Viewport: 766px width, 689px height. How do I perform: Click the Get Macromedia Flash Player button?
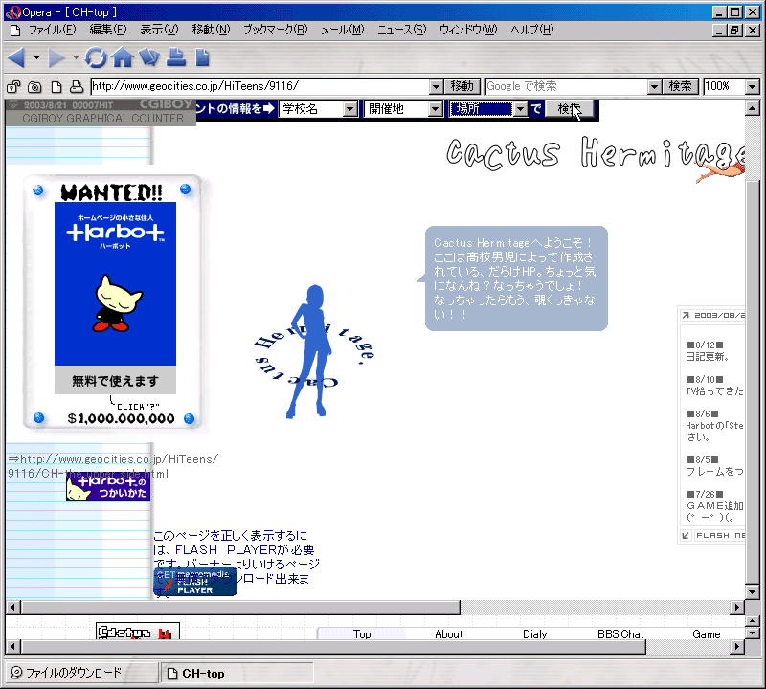(195, 583)
